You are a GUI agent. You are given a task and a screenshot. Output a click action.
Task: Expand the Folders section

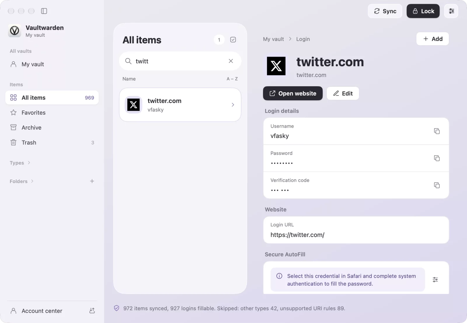22,181
